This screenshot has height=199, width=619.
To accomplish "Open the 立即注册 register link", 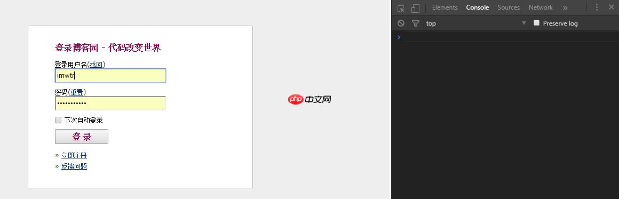I will click(x=74, y=155).
